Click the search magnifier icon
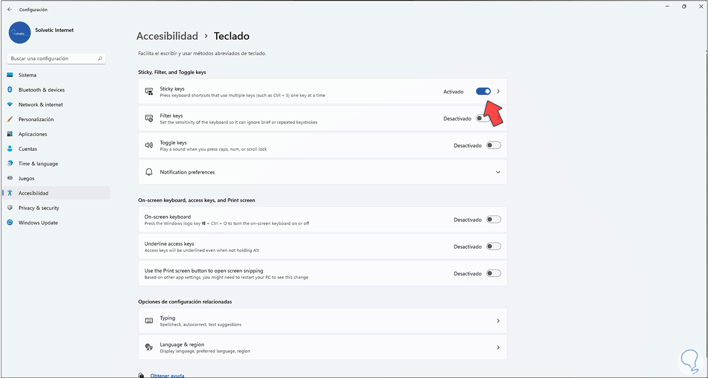Screen dimensions: 708x378 100,59
